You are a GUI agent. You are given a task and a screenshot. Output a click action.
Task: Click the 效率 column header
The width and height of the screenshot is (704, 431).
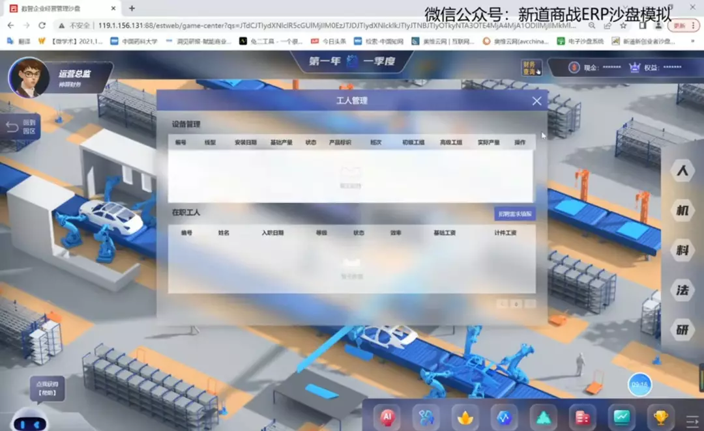click(x=396, y=233)
